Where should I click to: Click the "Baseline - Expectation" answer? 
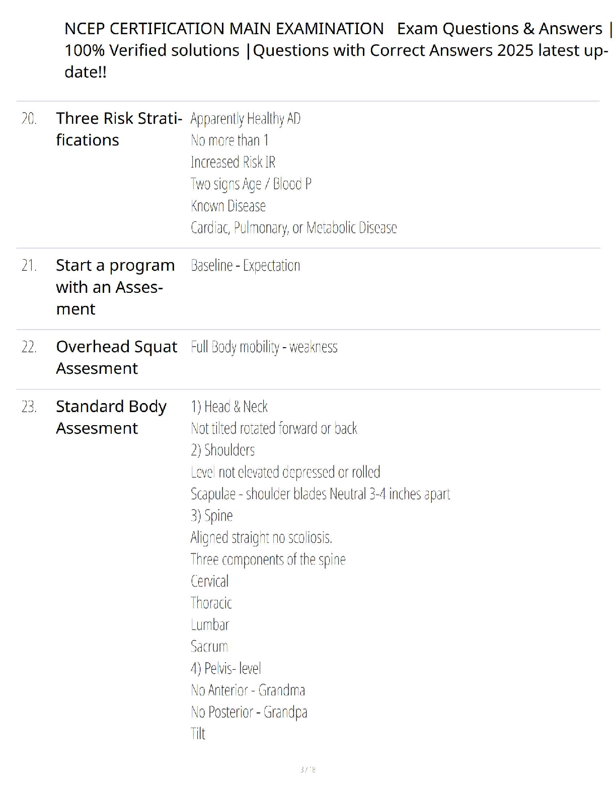pyautogui.click(x=245, y=265)
